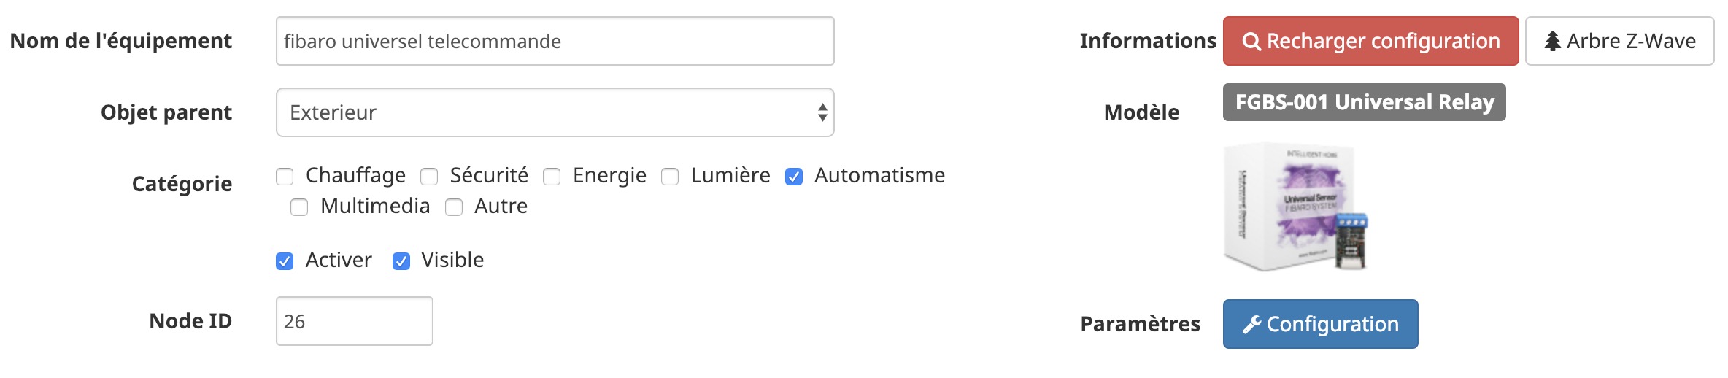Image resolution: width=1728 pixels, height=378 pixels.
Task: Click the Fibaro Universal Sensor product image
Action: click(x=1295, y=207)
